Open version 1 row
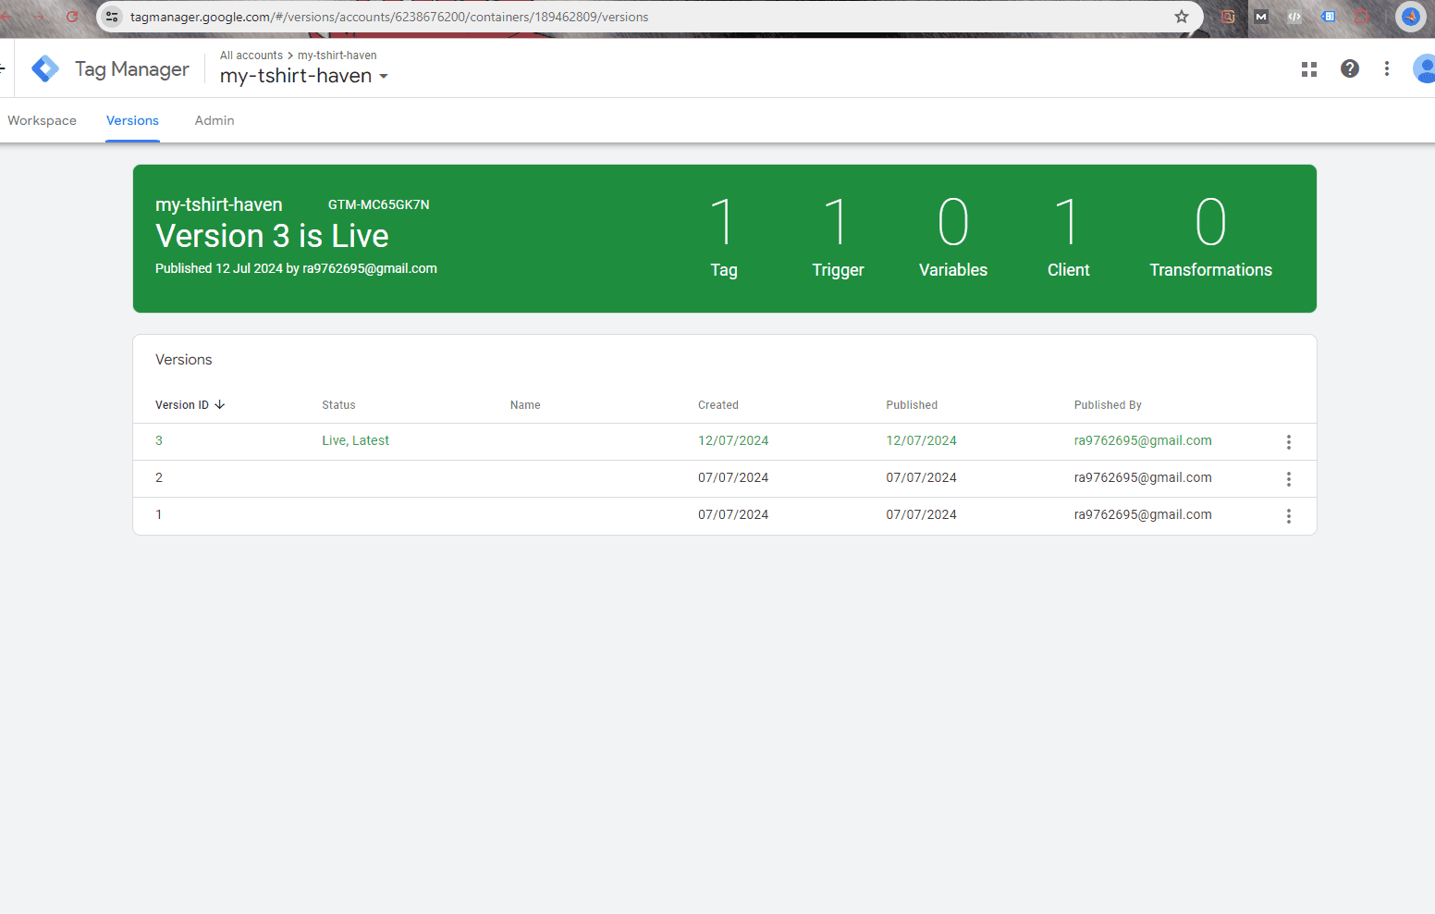This screenshot has width=1435, height=914. pyautogui.click(x=725, y=515)
